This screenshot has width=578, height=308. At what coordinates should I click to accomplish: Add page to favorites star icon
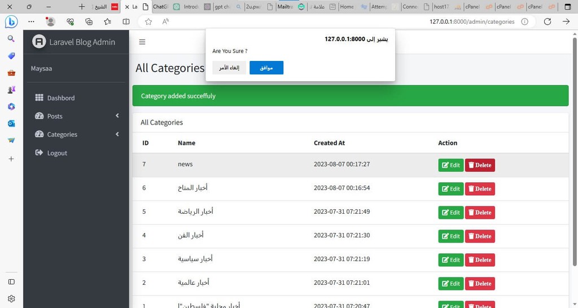pos(148,22)
